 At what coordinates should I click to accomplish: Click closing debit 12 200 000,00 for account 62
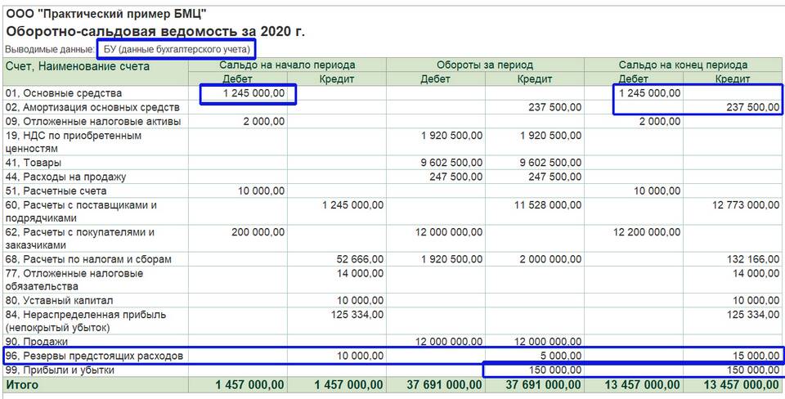(646, 231)
